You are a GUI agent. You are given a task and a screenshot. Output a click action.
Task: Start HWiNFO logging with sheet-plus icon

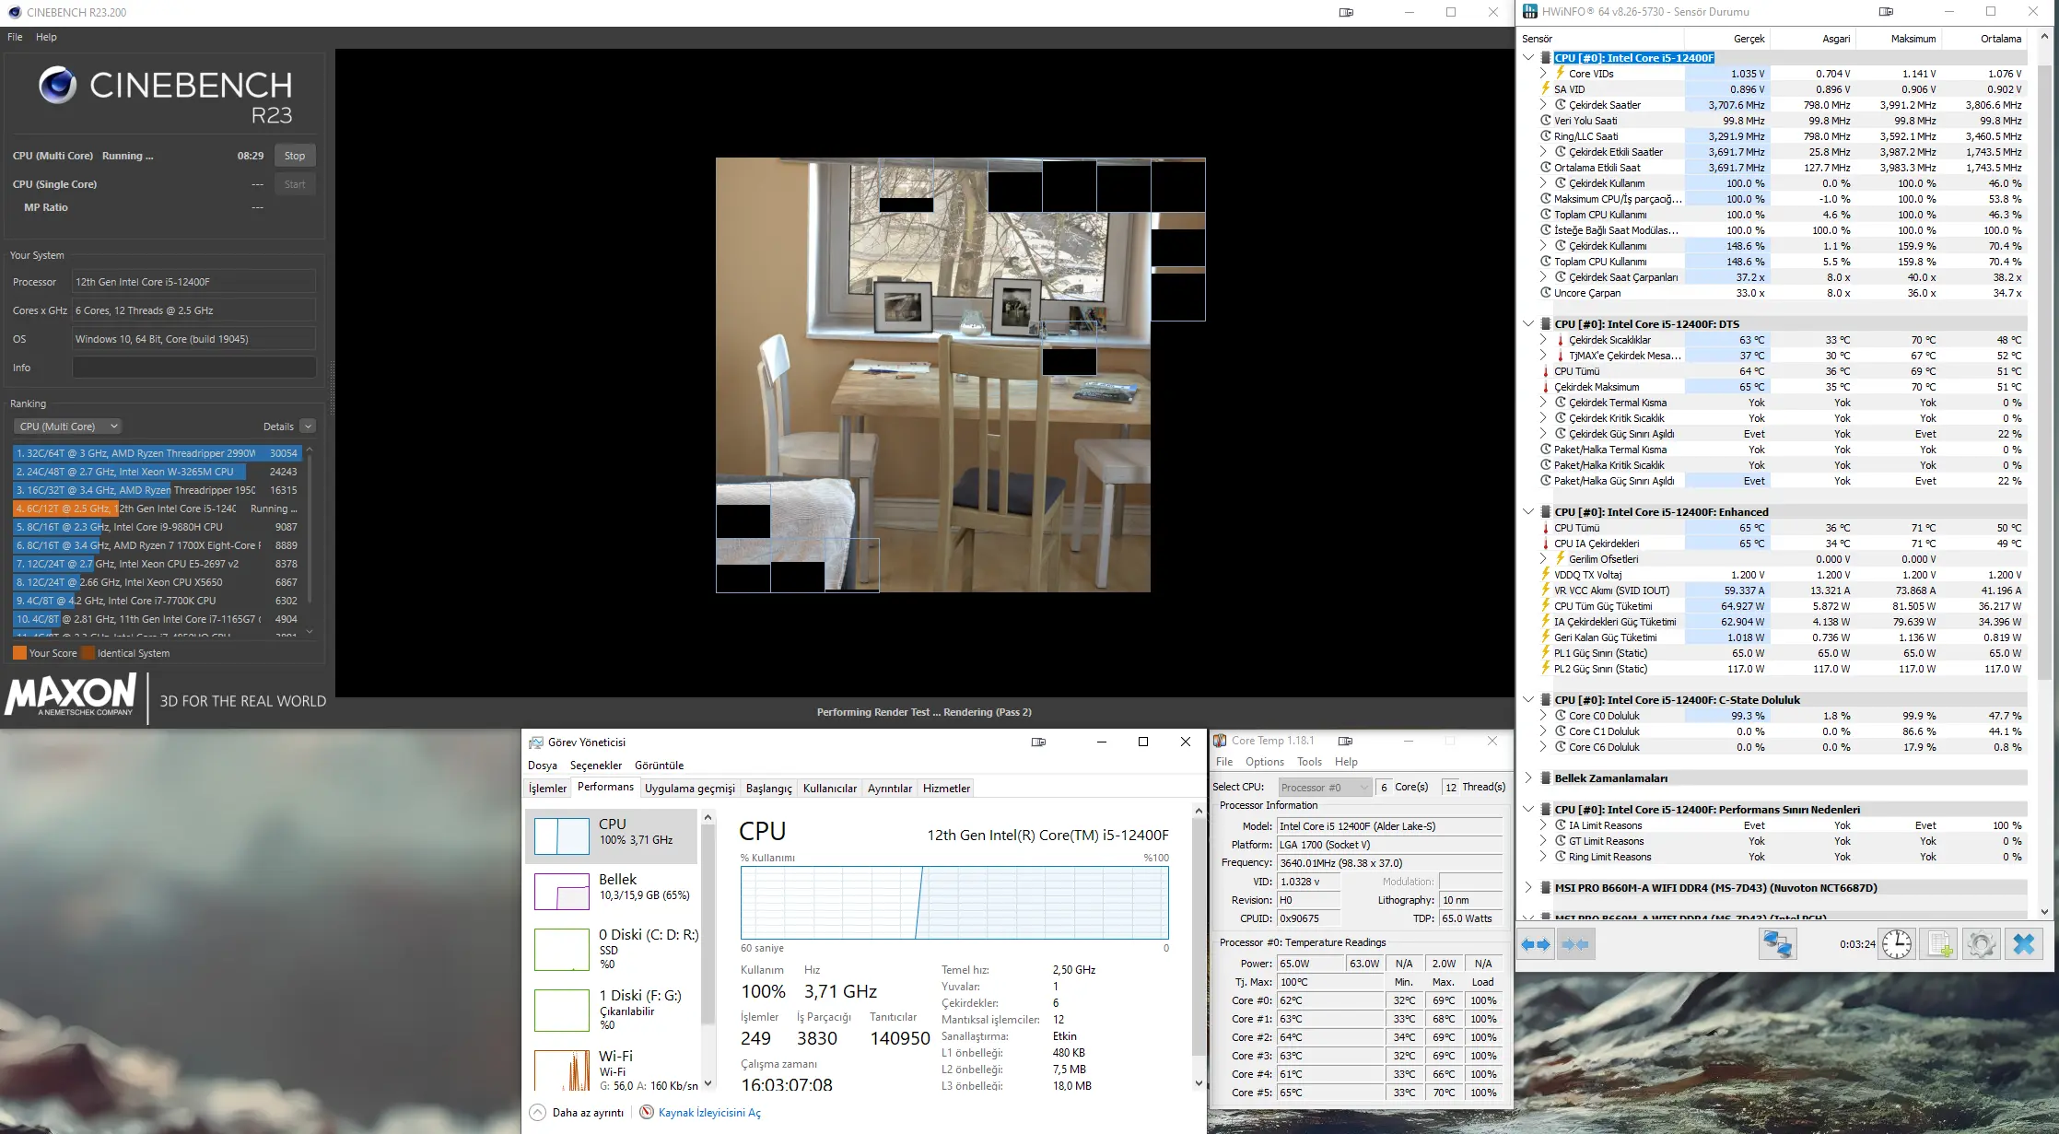(x=1939, y=944)
